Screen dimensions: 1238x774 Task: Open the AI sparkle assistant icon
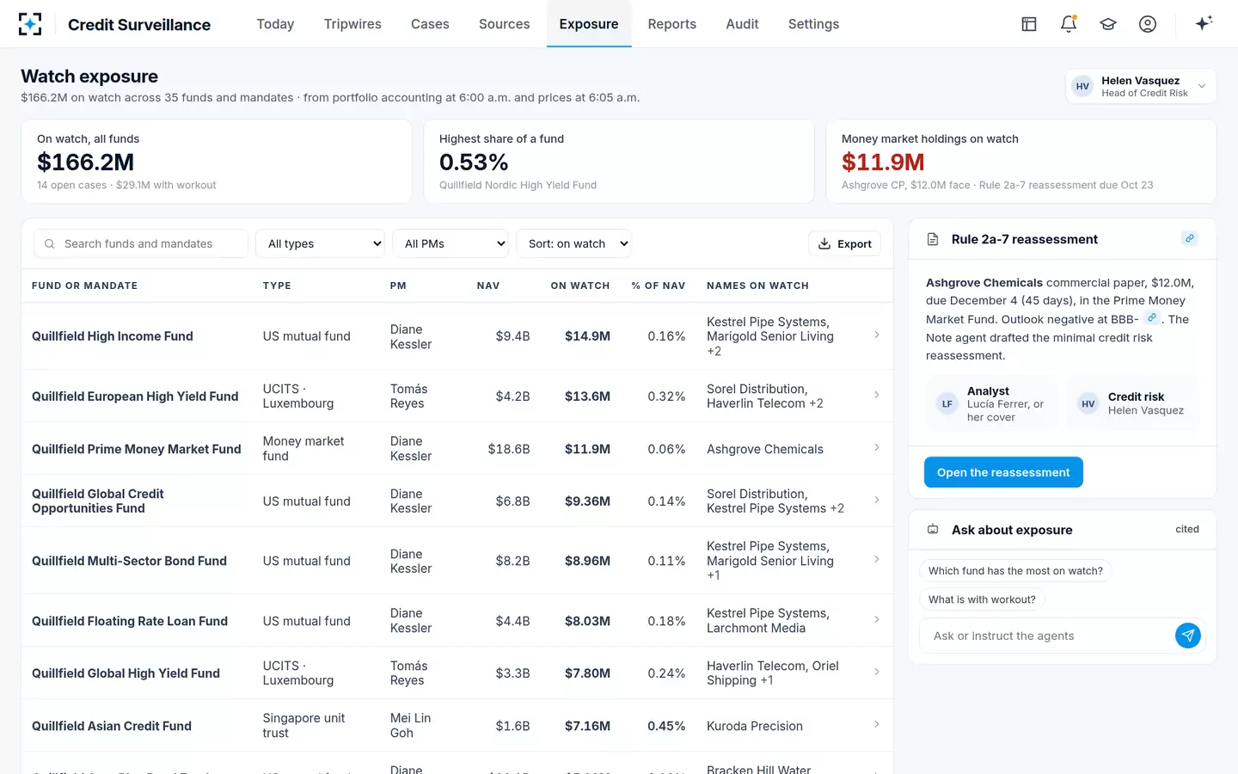[1204, 23]
